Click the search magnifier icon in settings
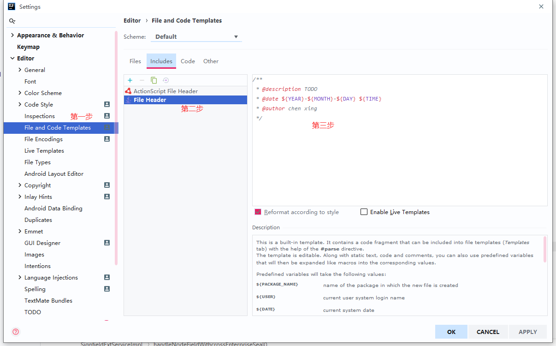 [12, 21]
